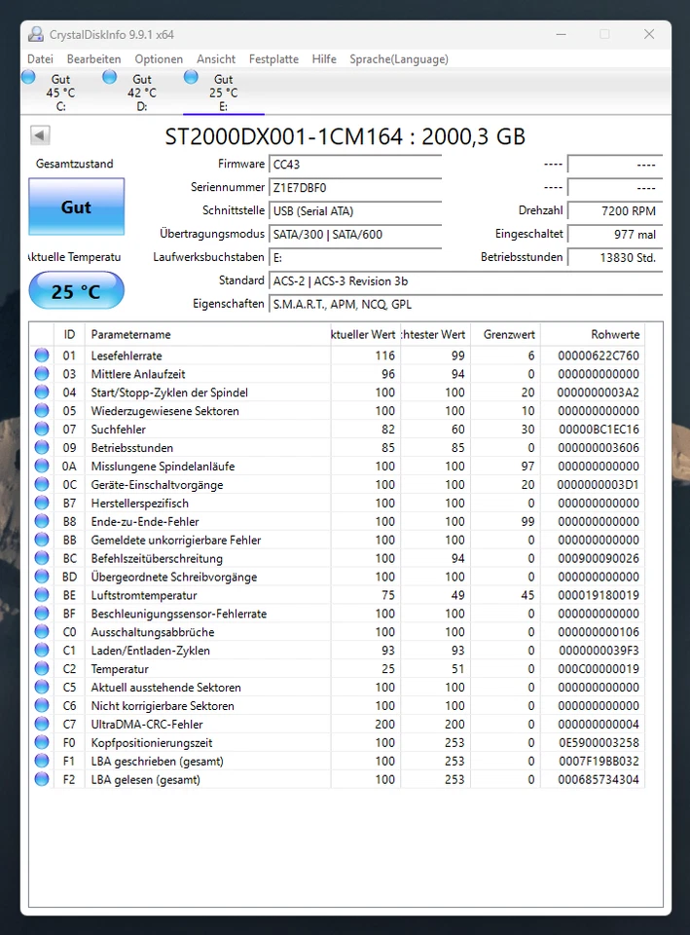Click the Rohwerte column header

pyautogui.click(x=593, y=334)
